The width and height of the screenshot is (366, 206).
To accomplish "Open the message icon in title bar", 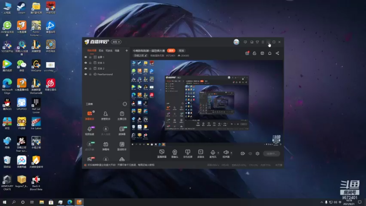I will (245, 42).
